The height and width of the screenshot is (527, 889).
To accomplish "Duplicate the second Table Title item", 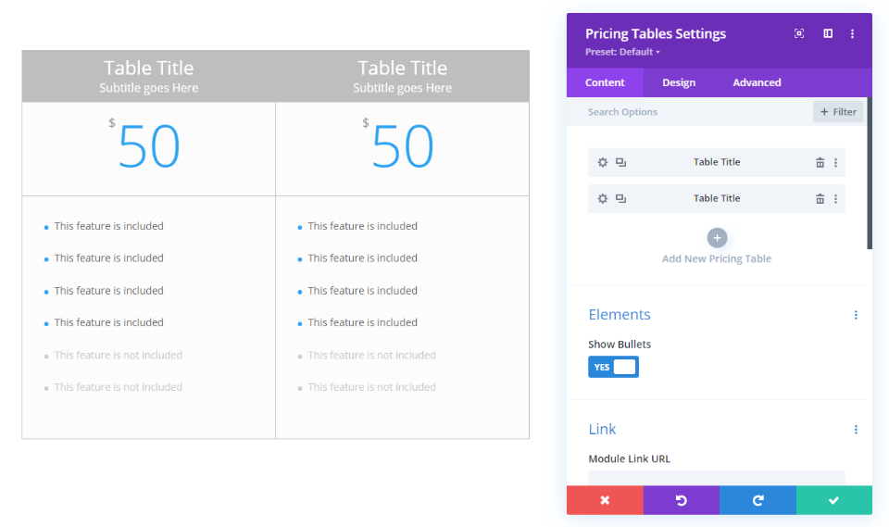I will point(620,198).
